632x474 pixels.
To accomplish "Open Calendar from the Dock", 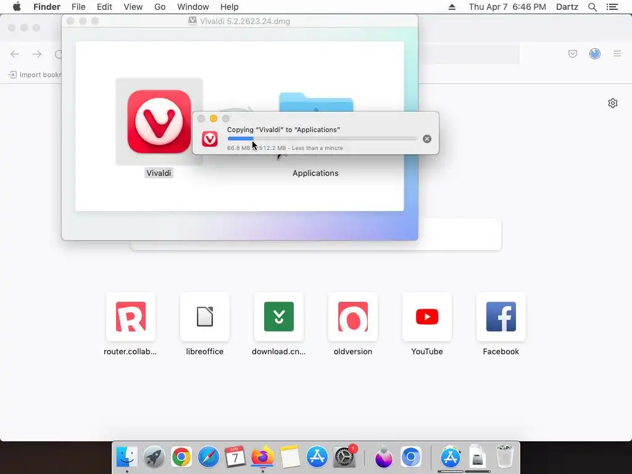I will point(235,457).
